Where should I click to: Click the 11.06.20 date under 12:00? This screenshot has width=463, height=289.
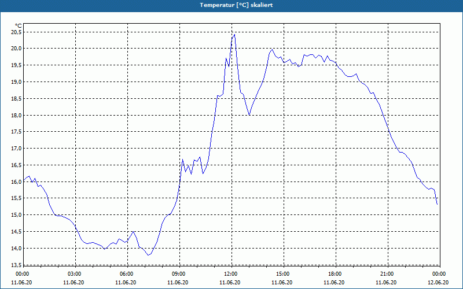click(x=230, y=283)
